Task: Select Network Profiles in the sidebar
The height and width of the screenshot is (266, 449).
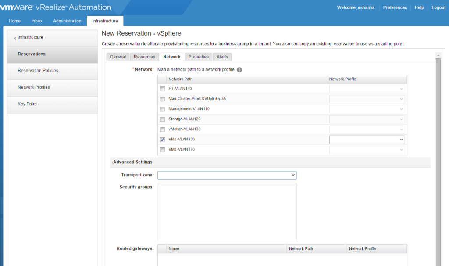Action: [x=34, y=87]
